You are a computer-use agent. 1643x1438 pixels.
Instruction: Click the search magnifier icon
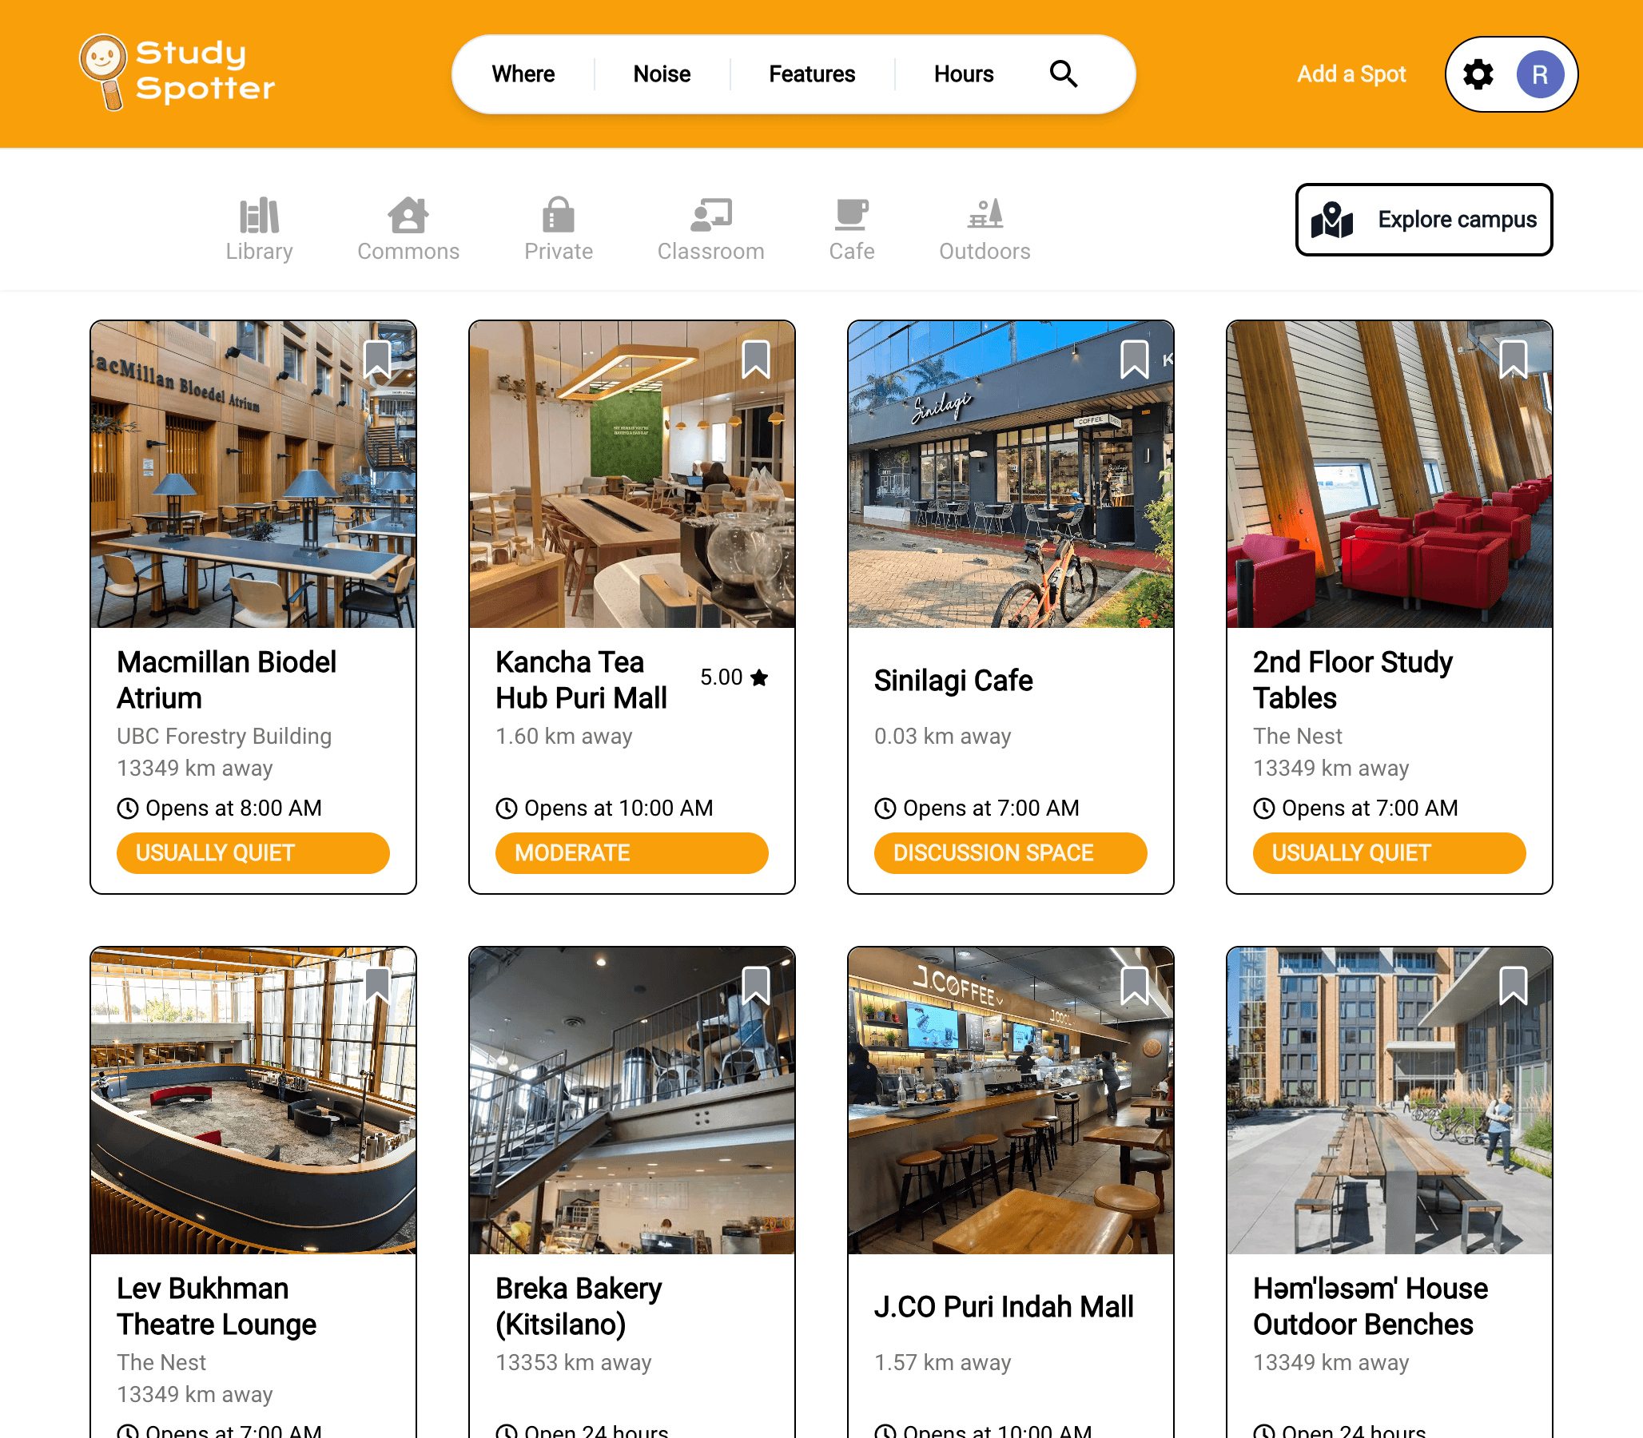[1064, 73]
